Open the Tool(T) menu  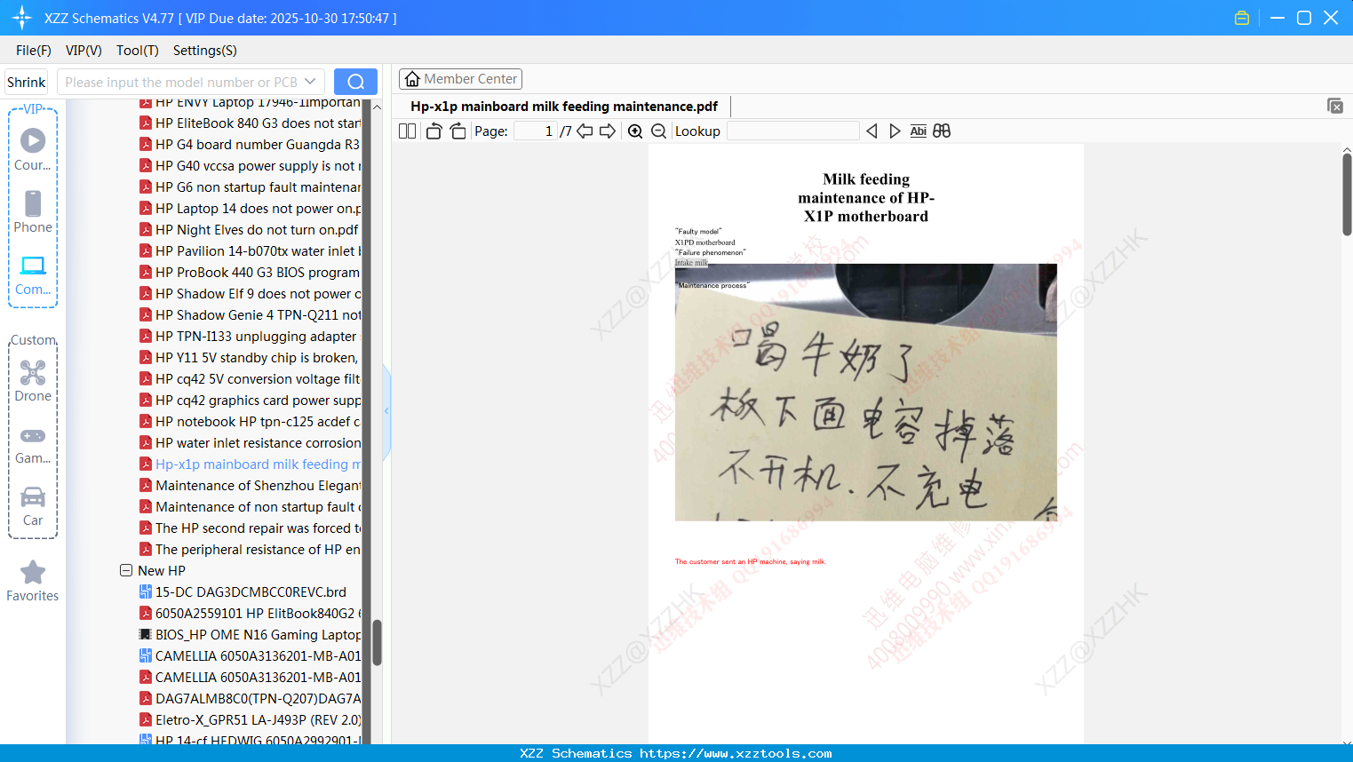pos(138,51)
